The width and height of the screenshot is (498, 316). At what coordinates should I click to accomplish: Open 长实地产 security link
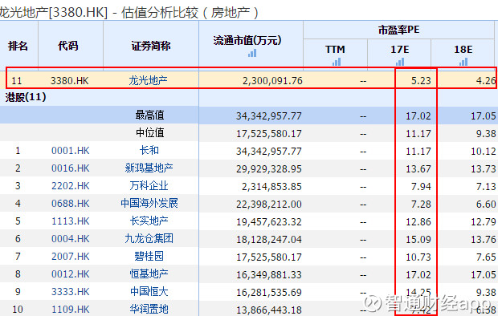tap(149, 221)
